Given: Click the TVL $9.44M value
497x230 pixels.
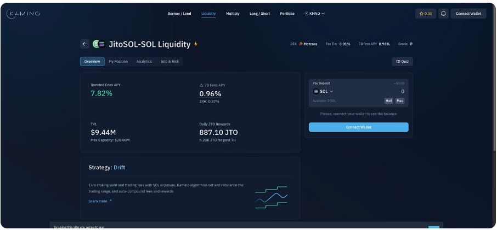Looking at the screenshot, I should (103, 132).
